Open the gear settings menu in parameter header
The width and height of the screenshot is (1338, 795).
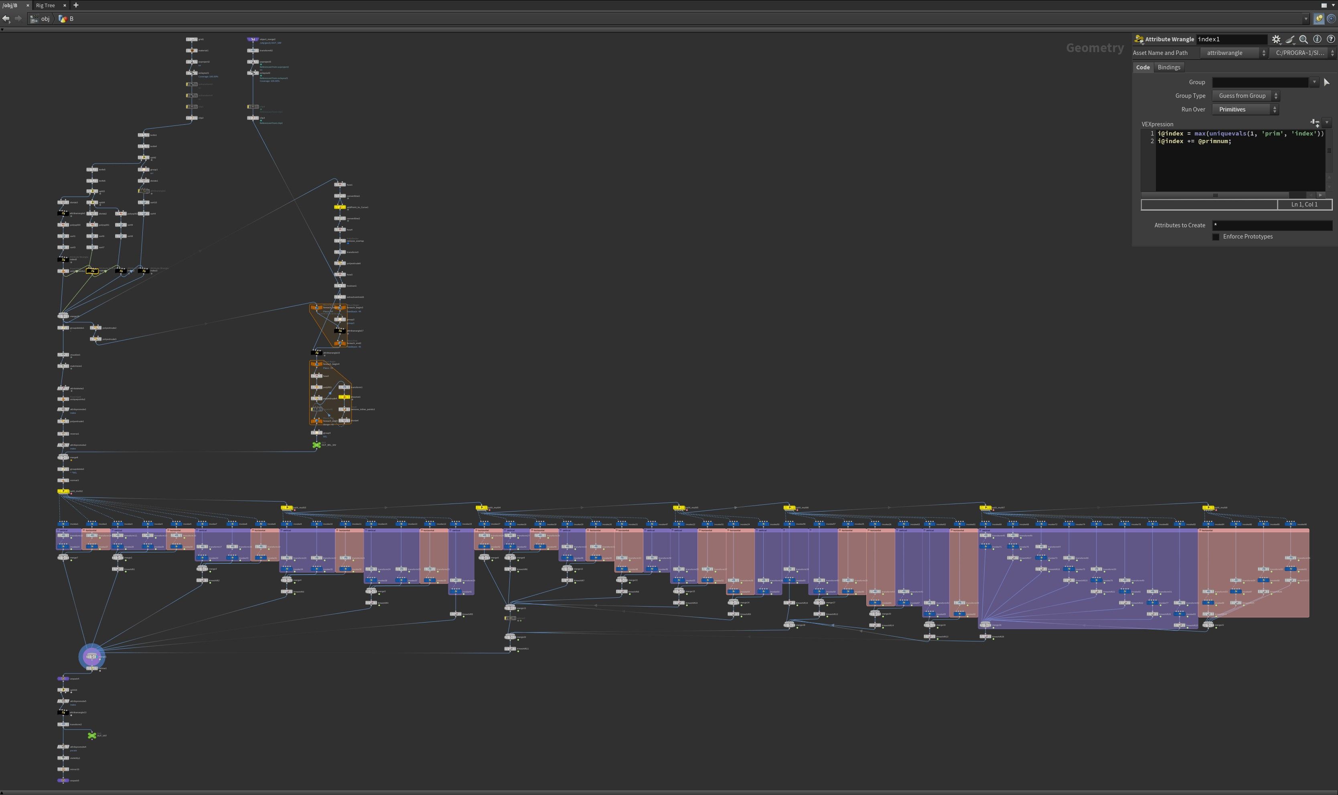[x=1276, y=39]
